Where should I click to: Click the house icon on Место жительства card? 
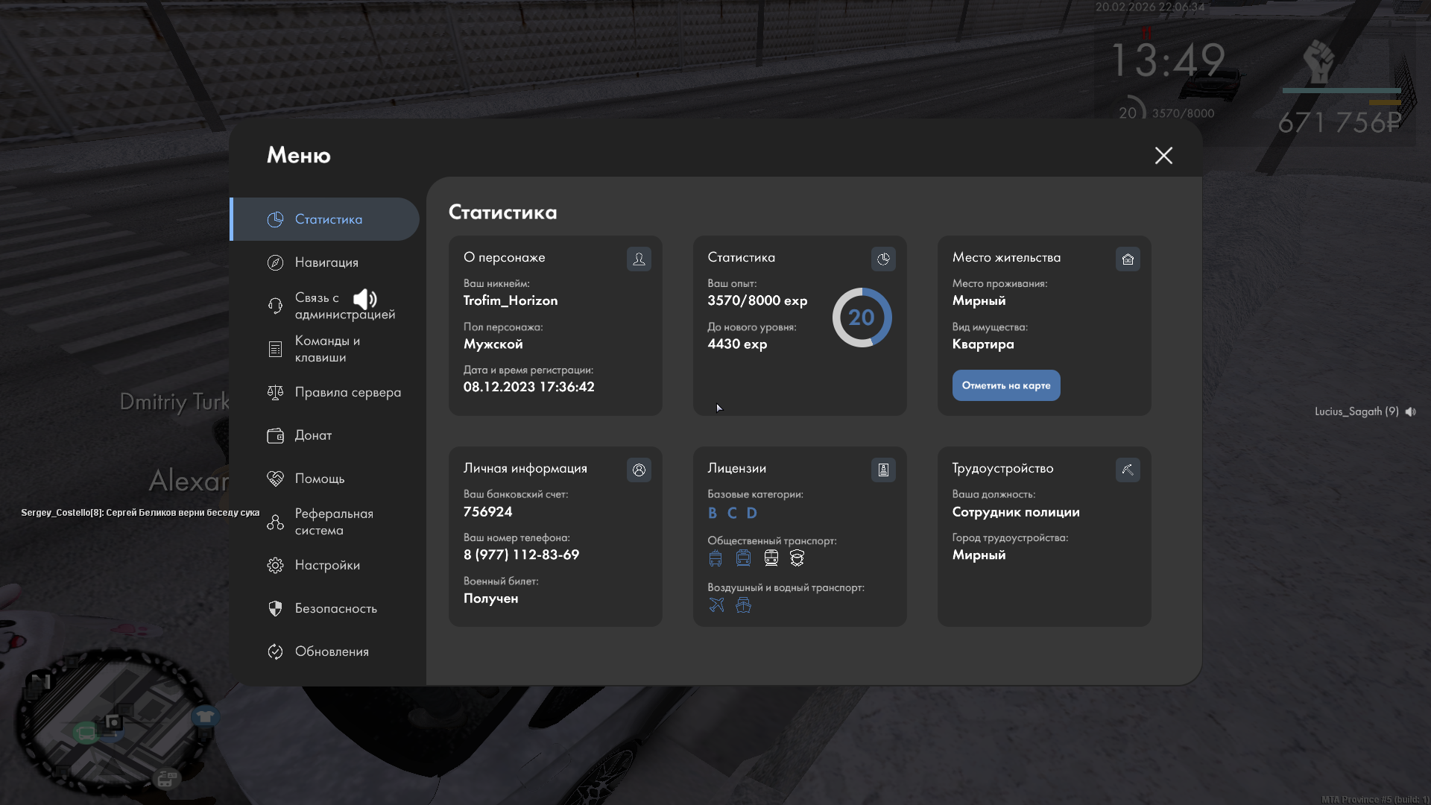coord(1128,259)
